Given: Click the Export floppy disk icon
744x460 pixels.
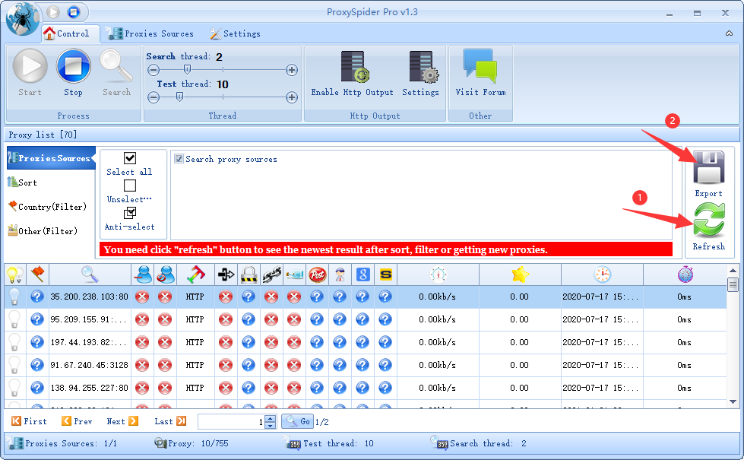Looking at the screenshot, I should (x=708, y=167).
